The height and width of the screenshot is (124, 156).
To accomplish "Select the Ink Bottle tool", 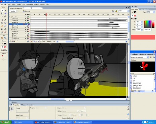I will [2, 29].
